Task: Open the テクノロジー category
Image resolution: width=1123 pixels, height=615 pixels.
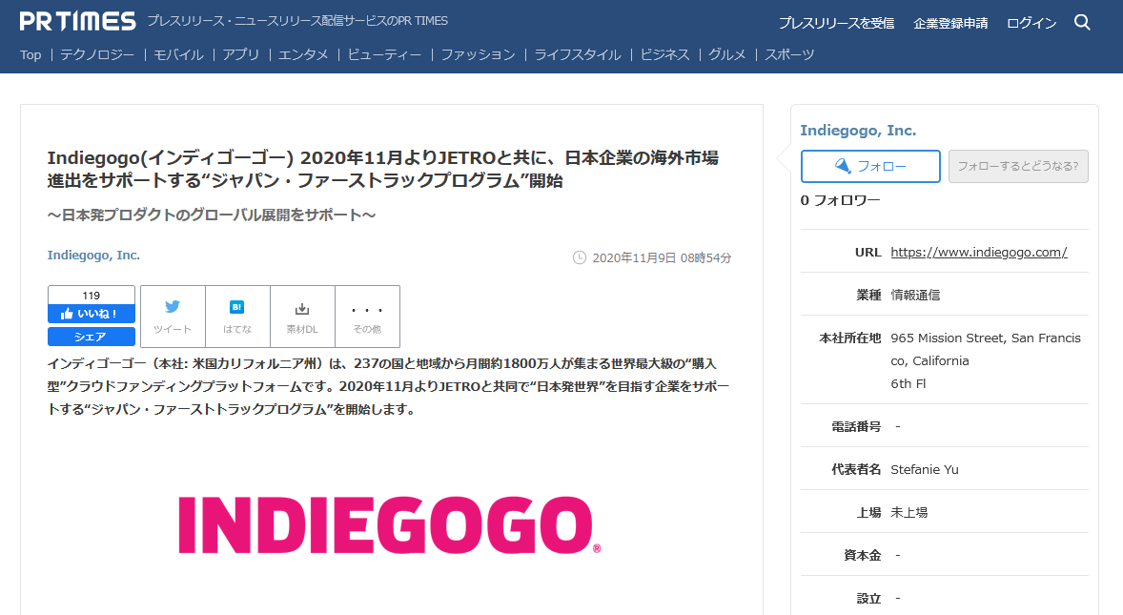Action: point(97,55)
